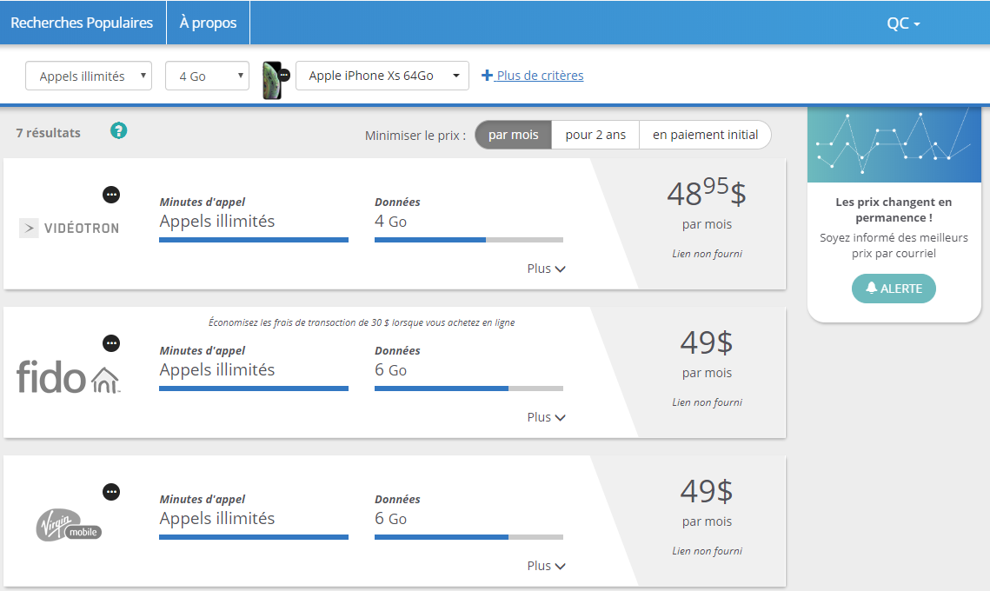Click the Virgin Mobile 6 Go data bar
The width and height of the screenshot is (990, 591).
point(468,537)
